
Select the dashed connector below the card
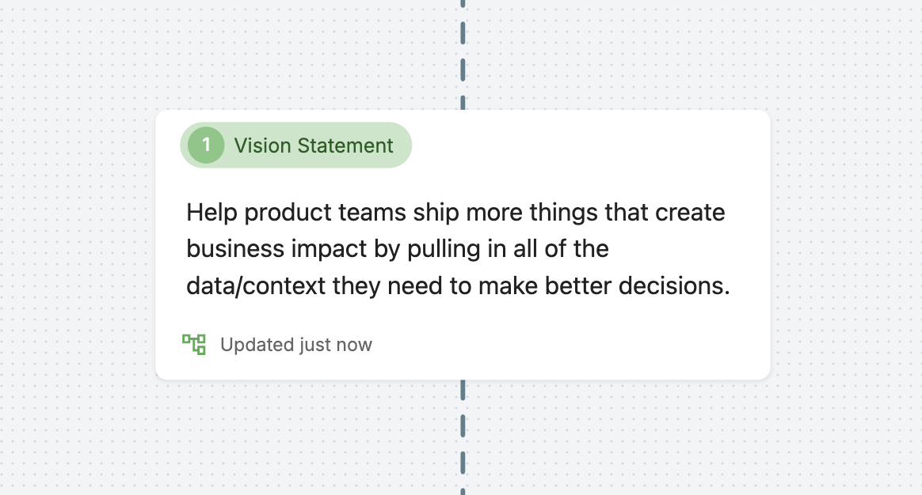click(463, 436)
